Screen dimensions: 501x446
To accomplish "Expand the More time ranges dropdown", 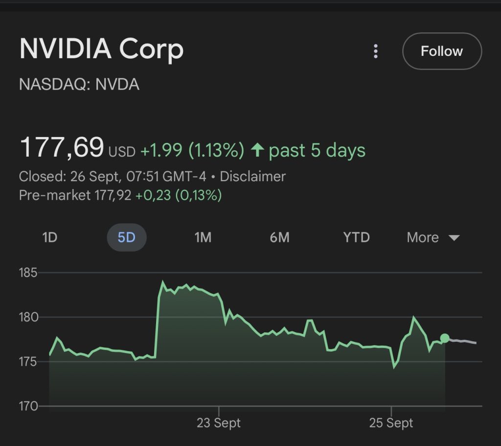I will (x=433, y=238).
